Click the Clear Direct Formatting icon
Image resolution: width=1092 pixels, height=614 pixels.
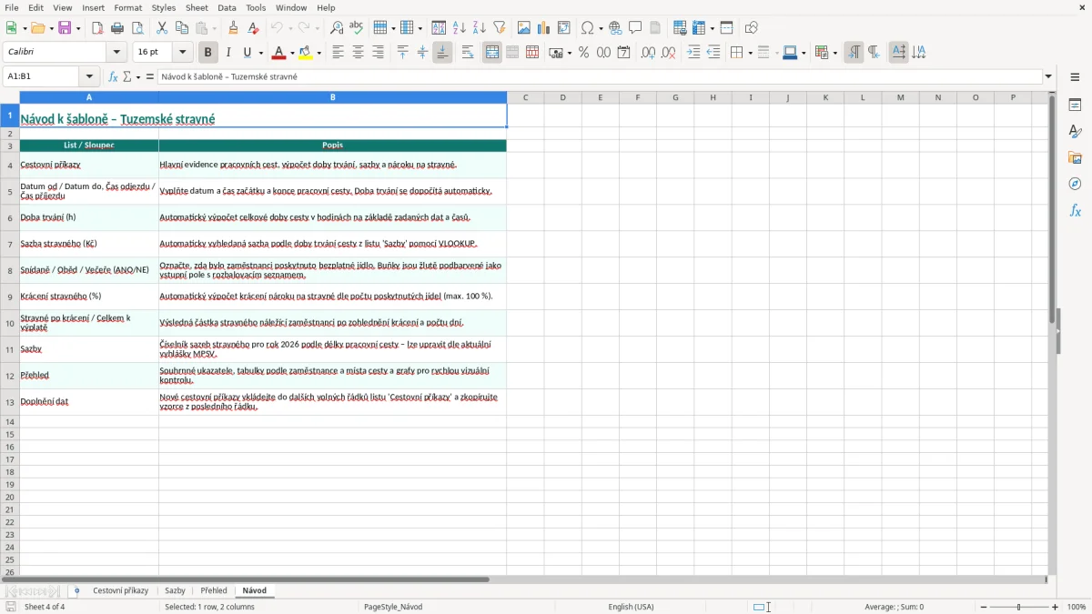coord(254,28)
